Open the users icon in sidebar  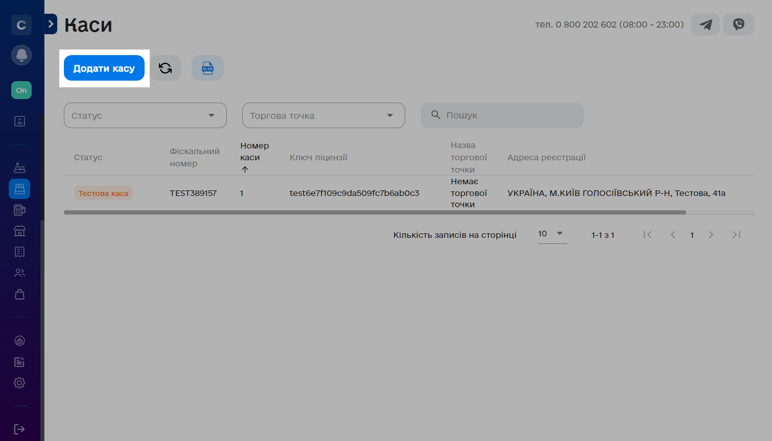coord(19,273)
